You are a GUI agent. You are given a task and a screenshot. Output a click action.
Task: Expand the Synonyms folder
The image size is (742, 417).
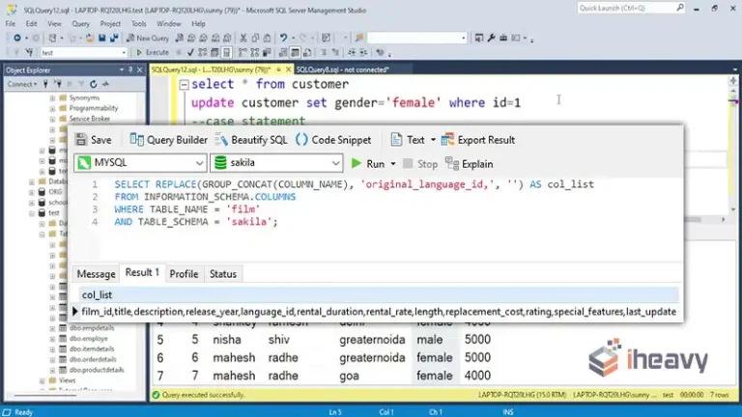(x=52, y=97)
